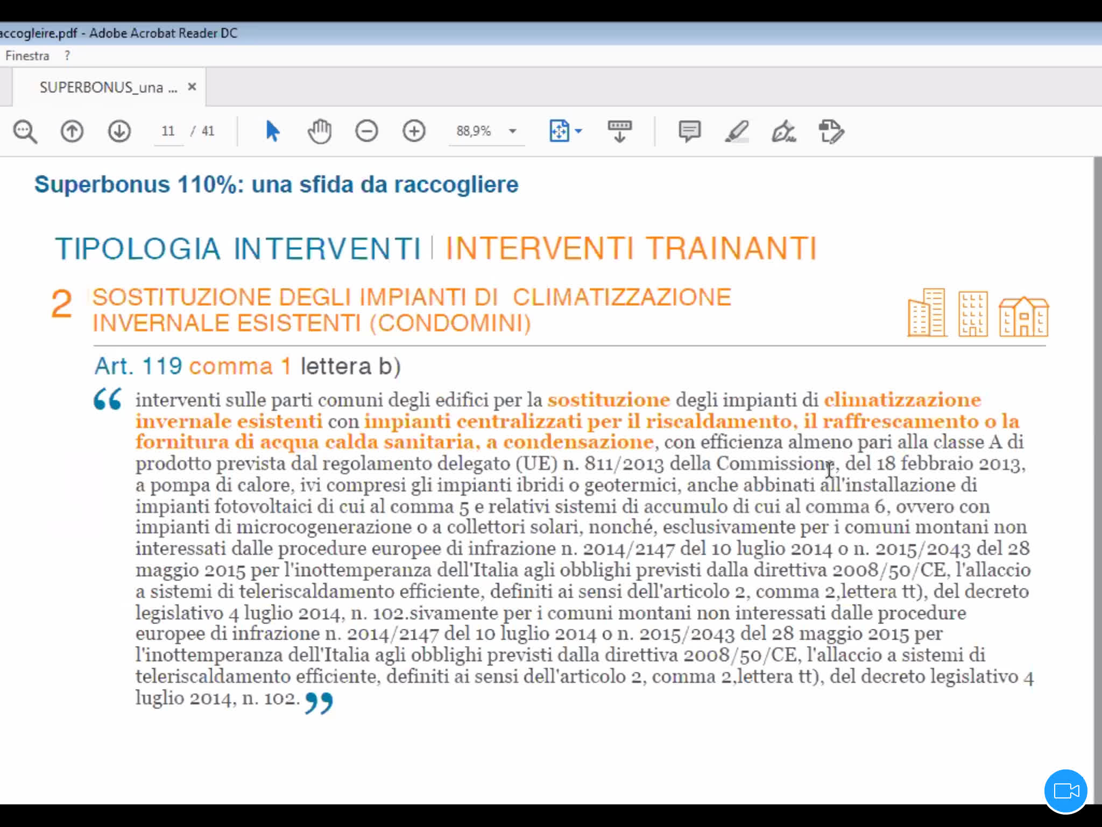Go to previous page with up arrow

click(x=72, y=131)
